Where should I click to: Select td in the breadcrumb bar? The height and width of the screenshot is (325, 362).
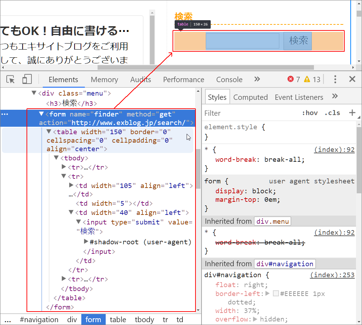click(180, 320)
